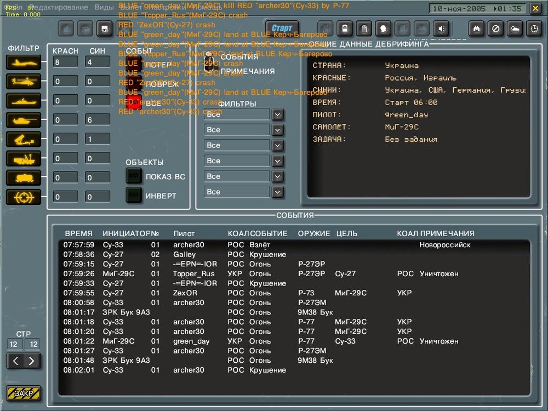Open the Редактирование menu

pos(58,8)
